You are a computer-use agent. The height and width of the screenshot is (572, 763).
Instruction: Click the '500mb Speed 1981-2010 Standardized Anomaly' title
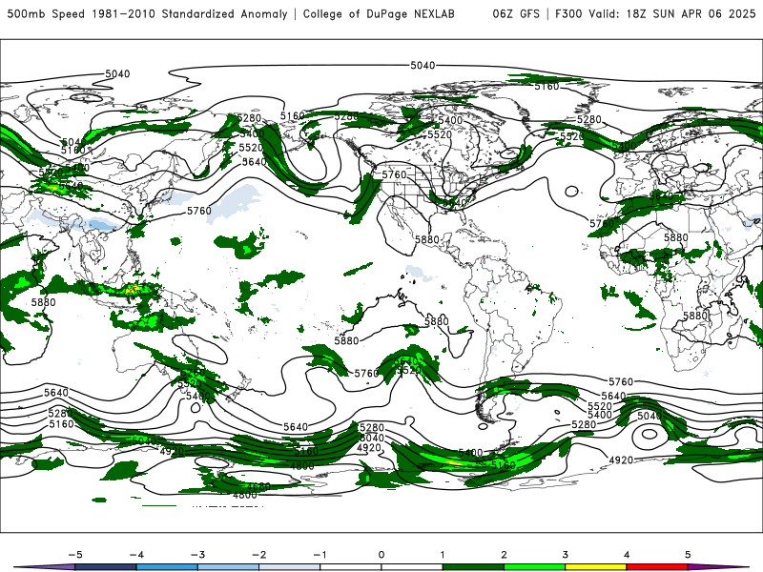147,14
